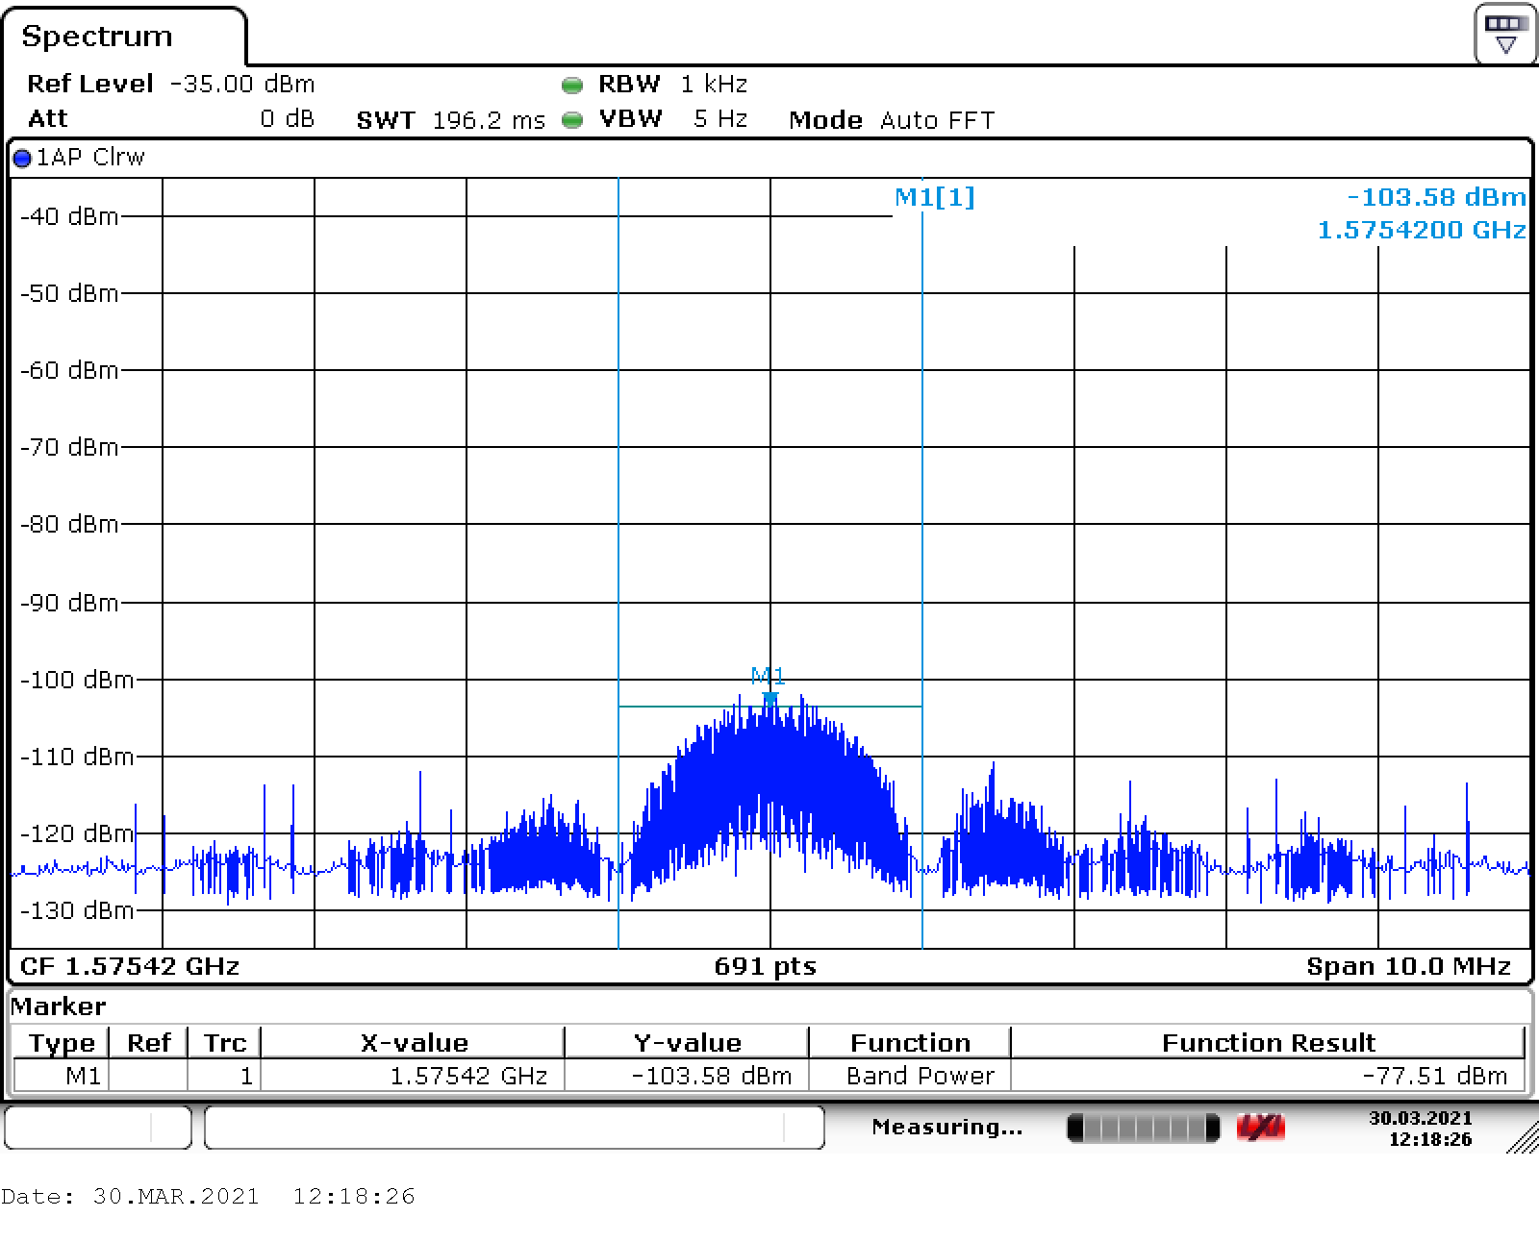The height and width of the screenshot is (1242, 1539).
Task: Click the green RBW auto indicator
Action: (572, 86)
